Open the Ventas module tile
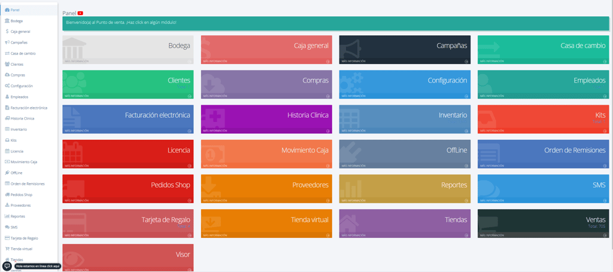Screen dimensions: 613x272 [543, 224]
